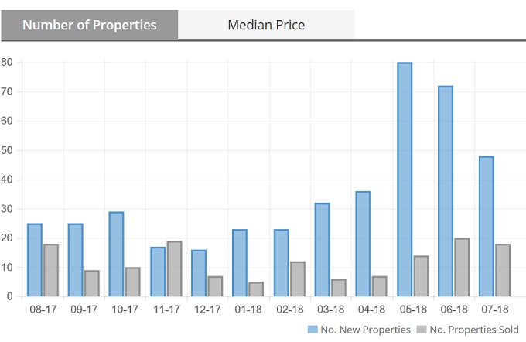Click the blue legend color swatch
This screenshot has width=526, height=342.
312,329
